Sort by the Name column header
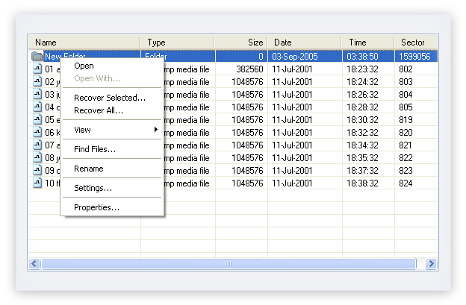This screenshot has height=305, width=466. click(84, 43)
